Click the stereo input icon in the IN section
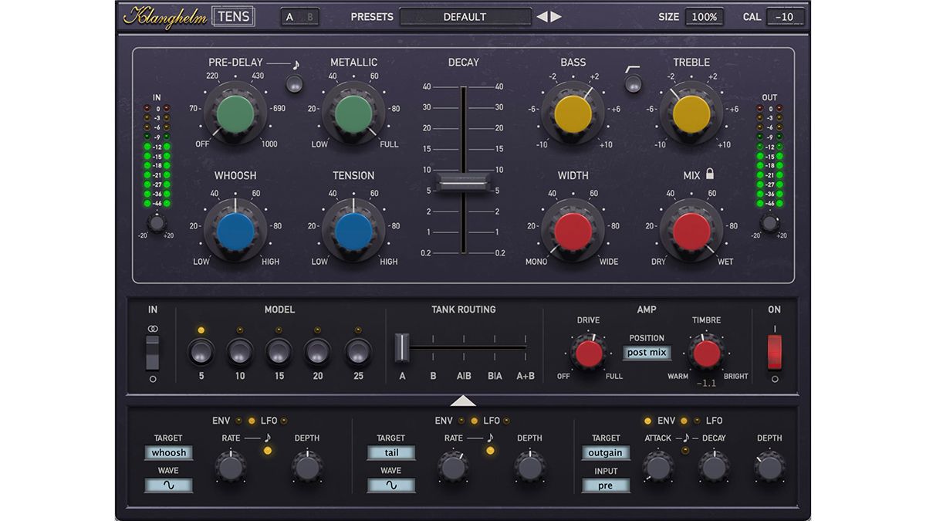 [x=152, y=327]
